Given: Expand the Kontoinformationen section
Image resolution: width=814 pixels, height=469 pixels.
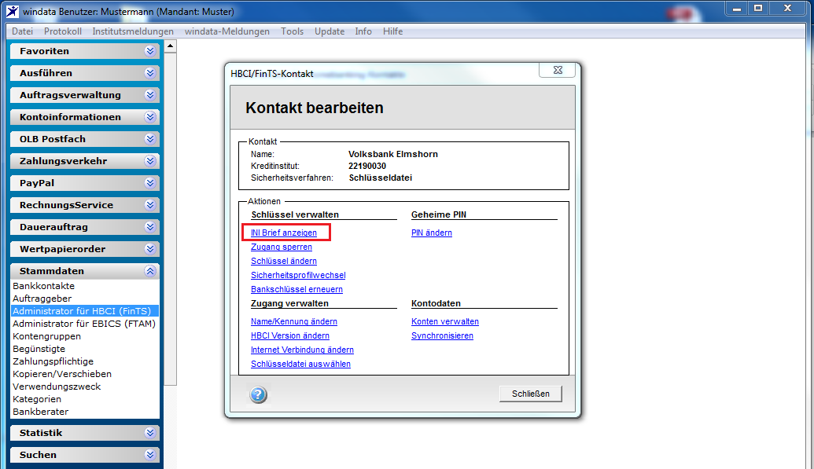Looking at the screenshot, I should click(85, 117).
